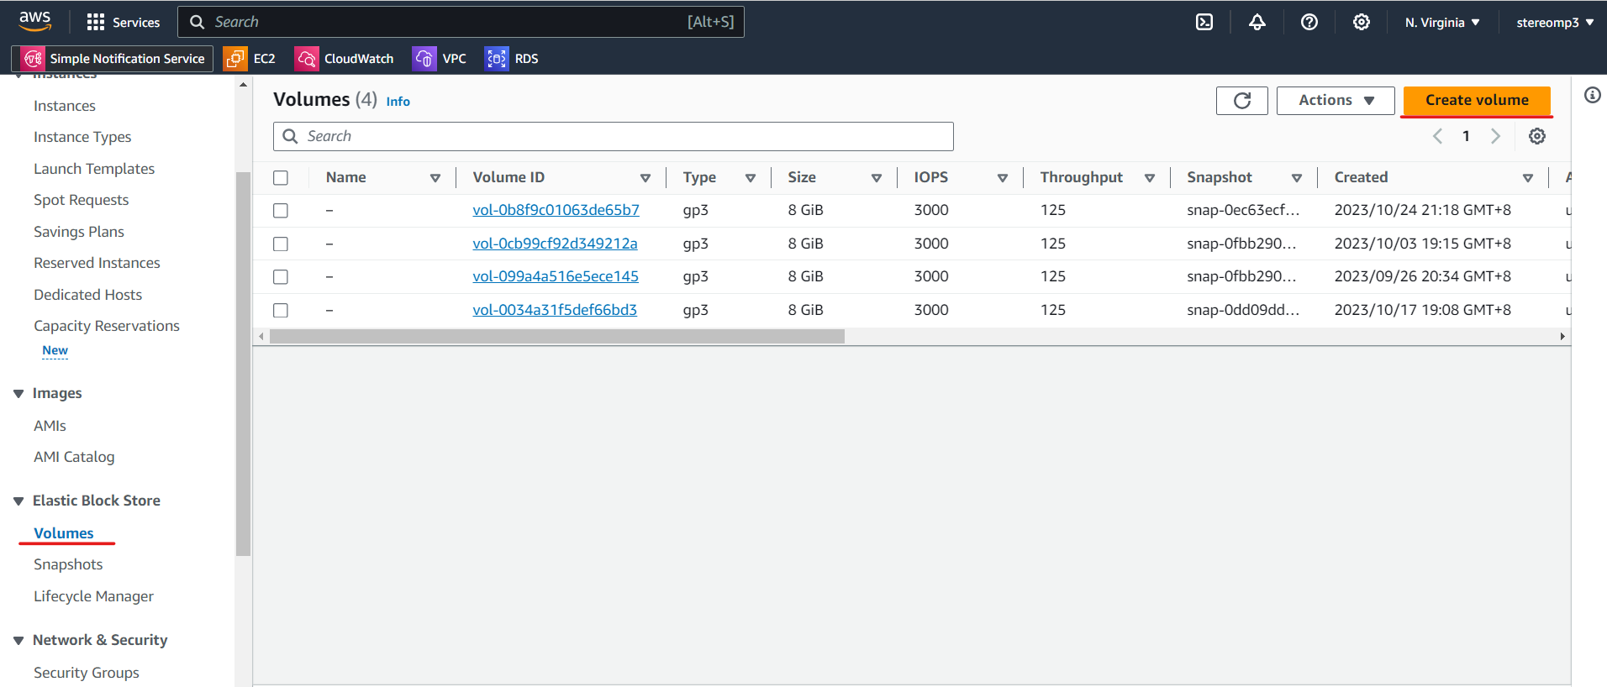Open the EC2 shortcut in favorites bar
The height and width of the screenshot is (687, 1607).
250,58
